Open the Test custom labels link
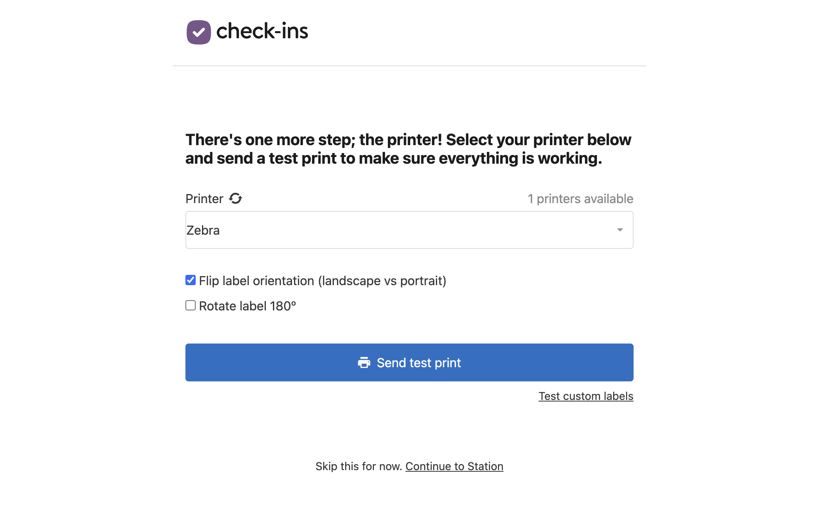The image size is (819, 508). [x=585, y=396]
